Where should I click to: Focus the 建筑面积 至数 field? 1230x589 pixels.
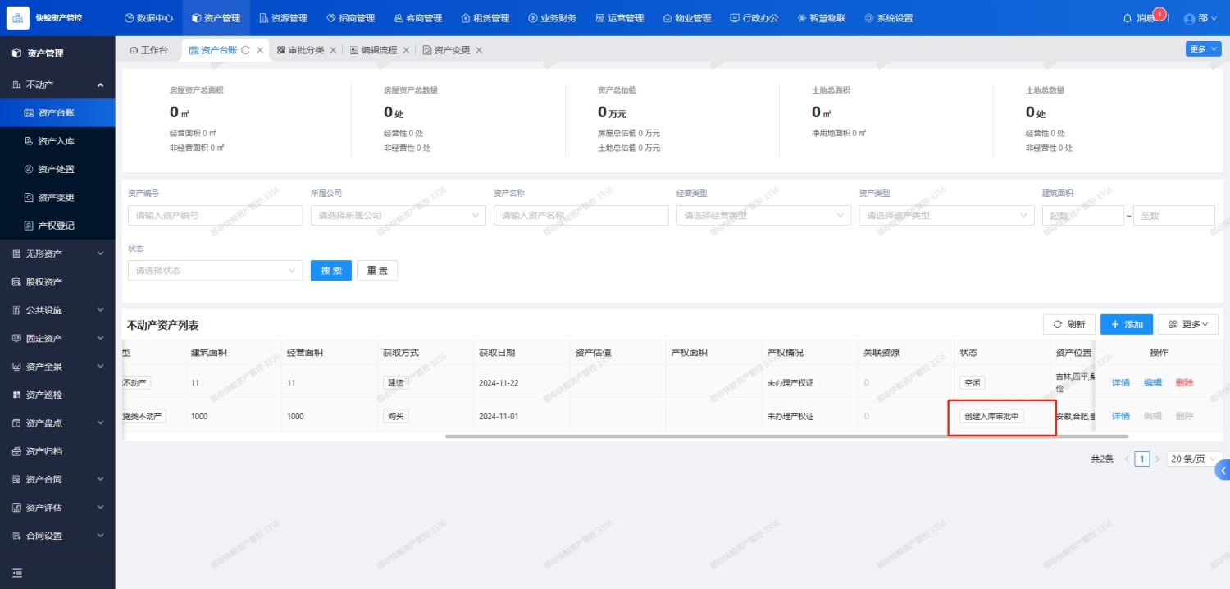1173,215
